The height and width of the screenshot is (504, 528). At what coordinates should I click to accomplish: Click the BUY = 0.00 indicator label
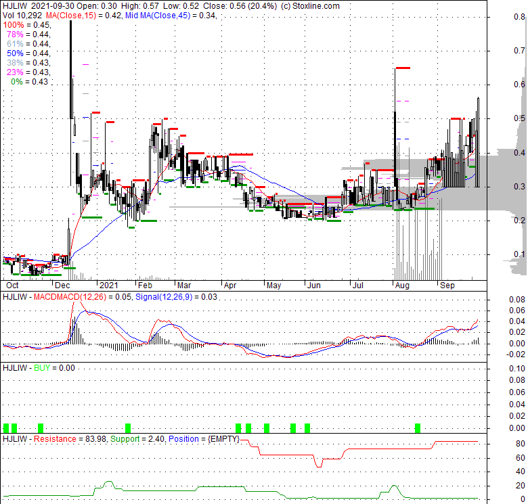54,368
